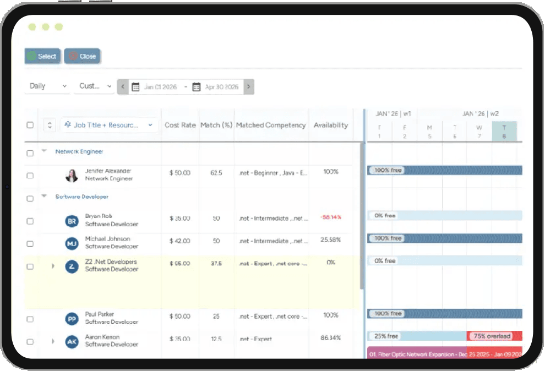This screenshot has width=545, height=371.
Task: Expand the Z2 .Net Developers row
Action: click(53, 266)
